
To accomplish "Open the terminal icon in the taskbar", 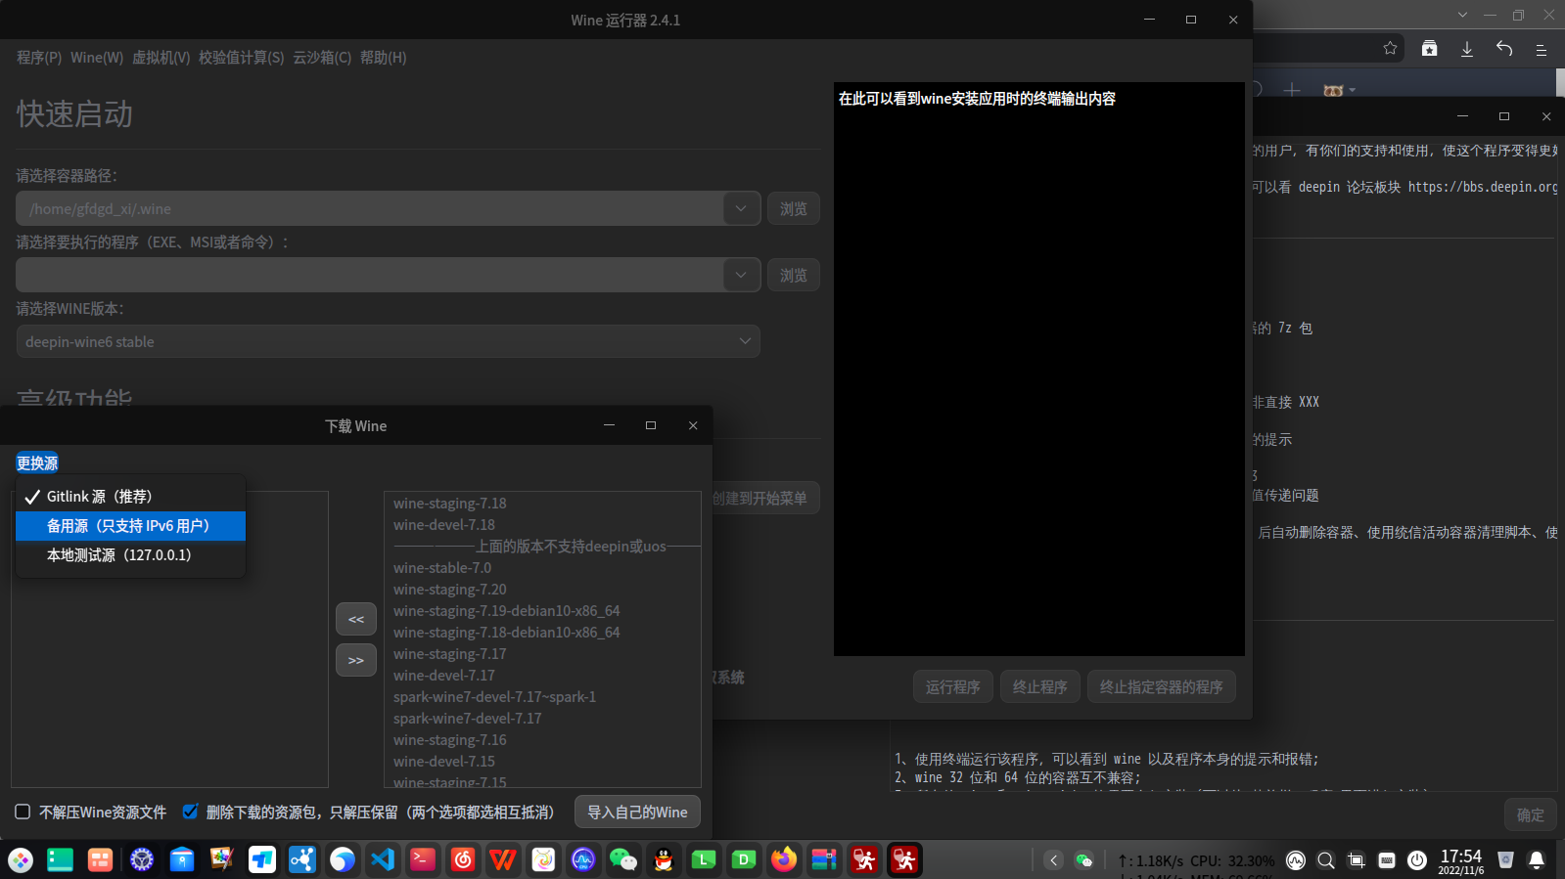I will 423,860.
